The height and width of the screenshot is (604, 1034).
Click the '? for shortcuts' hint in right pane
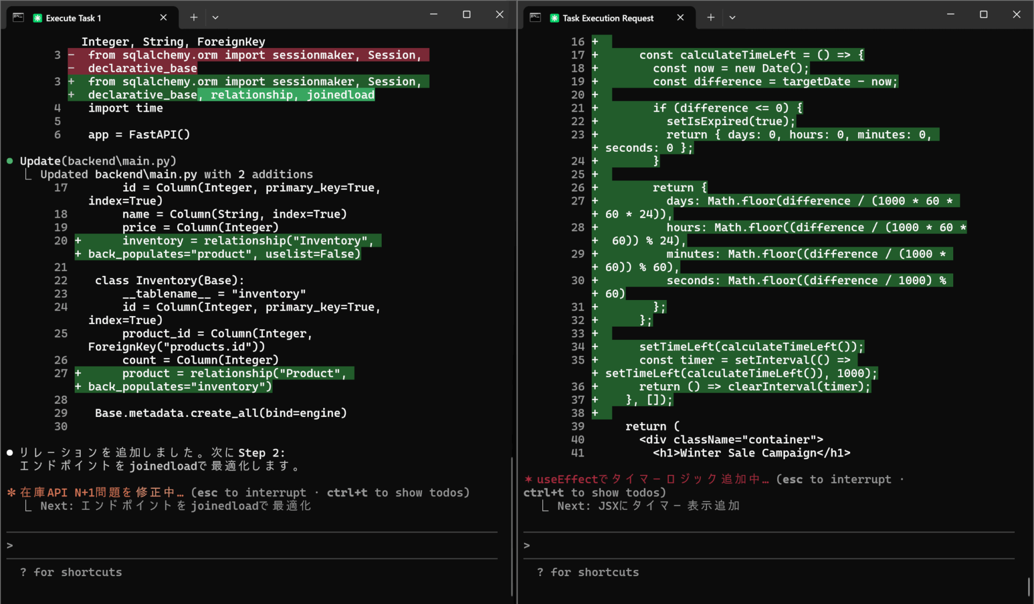pyautogui.click(x=588, y=572)
